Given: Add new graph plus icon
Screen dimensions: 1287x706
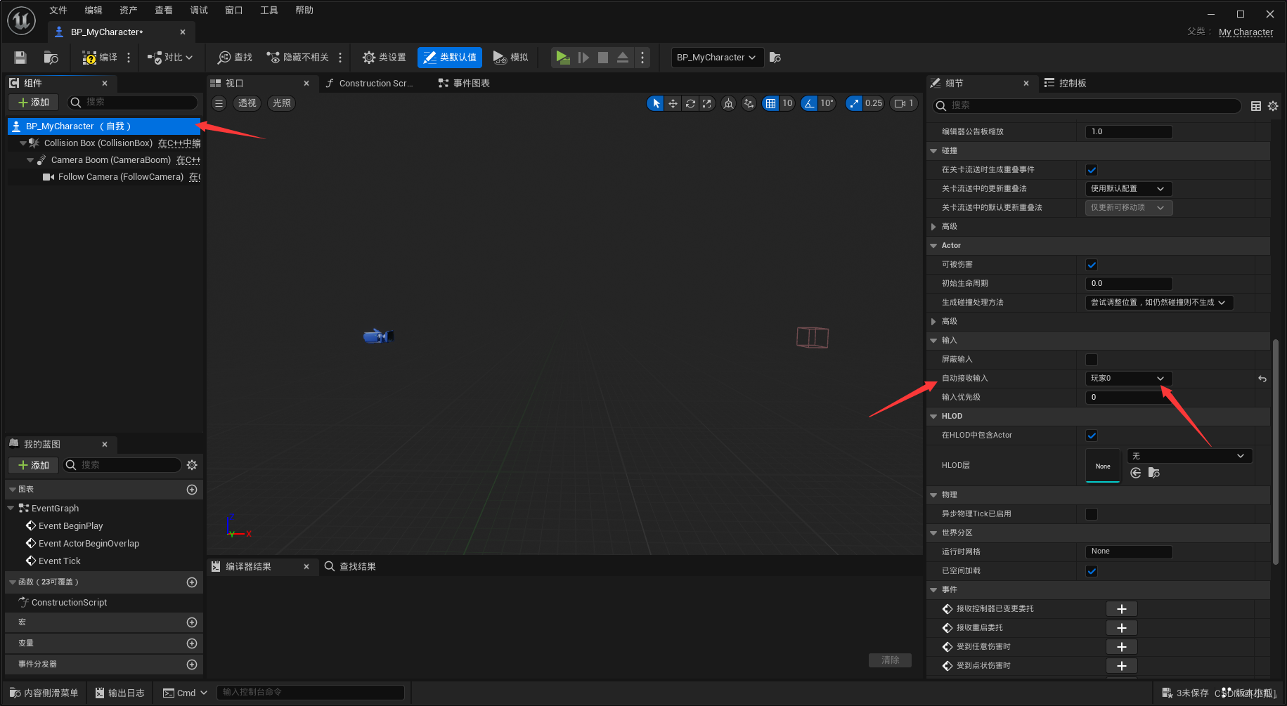Looking at the screenshot, I should pyautogui.click(x=192, y=490).
